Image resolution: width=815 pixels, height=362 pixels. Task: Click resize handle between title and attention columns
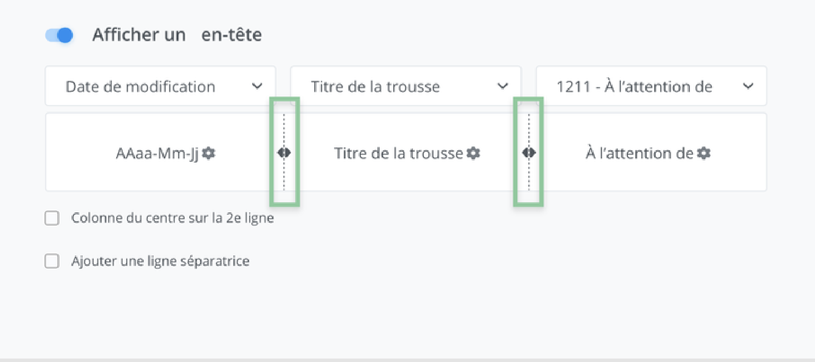click(529, 153)
